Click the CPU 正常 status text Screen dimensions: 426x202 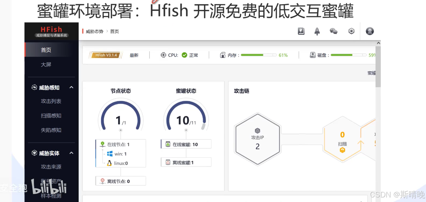pyautogui.click(x=194, y=55)
